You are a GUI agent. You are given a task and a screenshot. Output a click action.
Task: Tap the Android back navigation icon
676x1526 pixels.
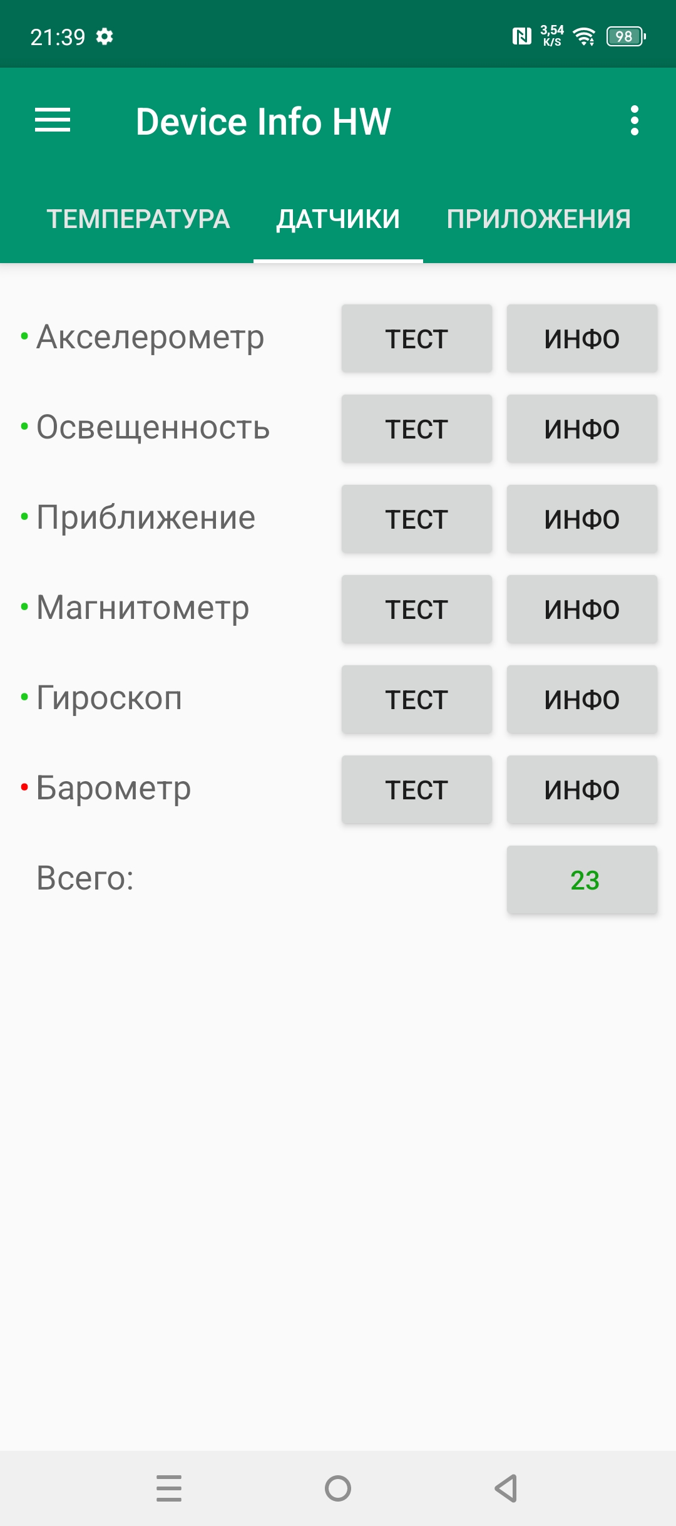point(506,1488)
